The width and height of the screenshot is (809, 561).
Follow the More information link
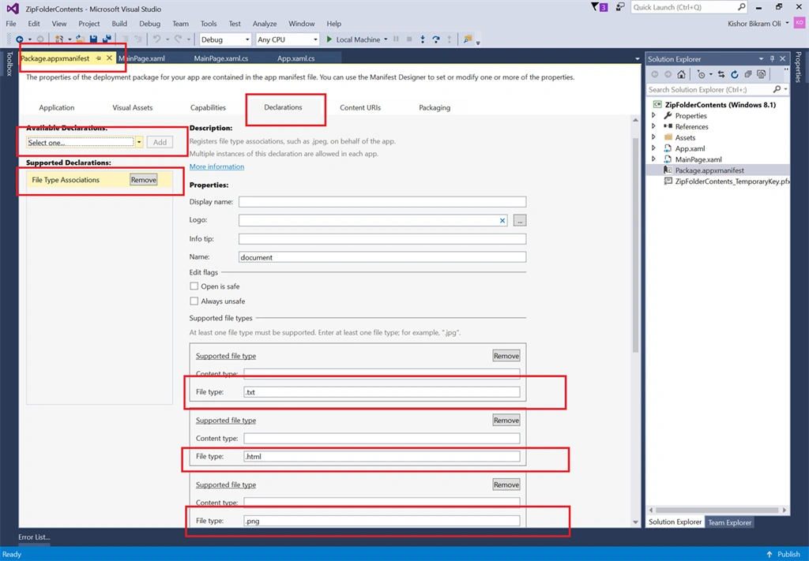[216, 166]
